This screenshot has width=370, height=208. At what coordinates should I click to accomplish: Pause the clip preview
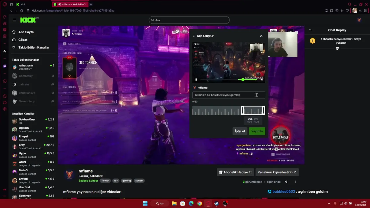(x=196, y=79)
